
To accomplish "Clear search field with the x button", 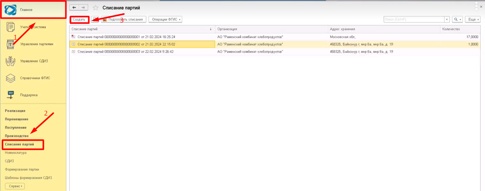I will pyautogui.click(x=447, y=19).
